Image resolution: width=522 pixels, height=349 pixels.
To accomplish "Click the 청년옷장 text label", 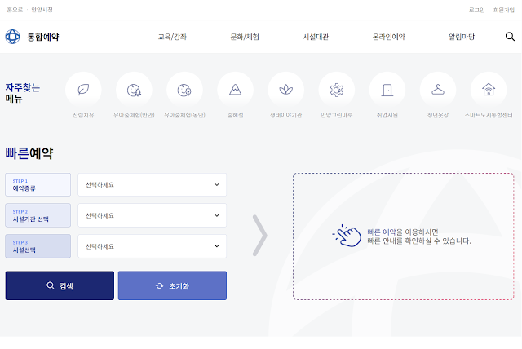I will click(438, 115).
